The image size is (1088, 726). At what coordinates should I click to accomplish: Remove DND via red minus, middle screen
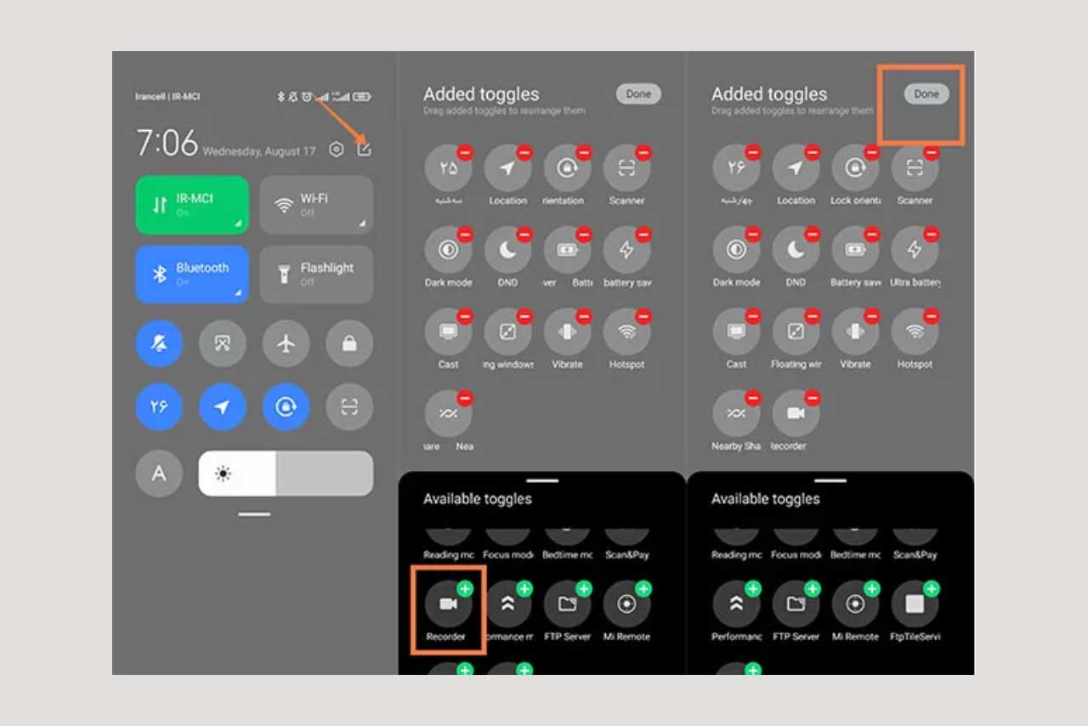point(524,235)
